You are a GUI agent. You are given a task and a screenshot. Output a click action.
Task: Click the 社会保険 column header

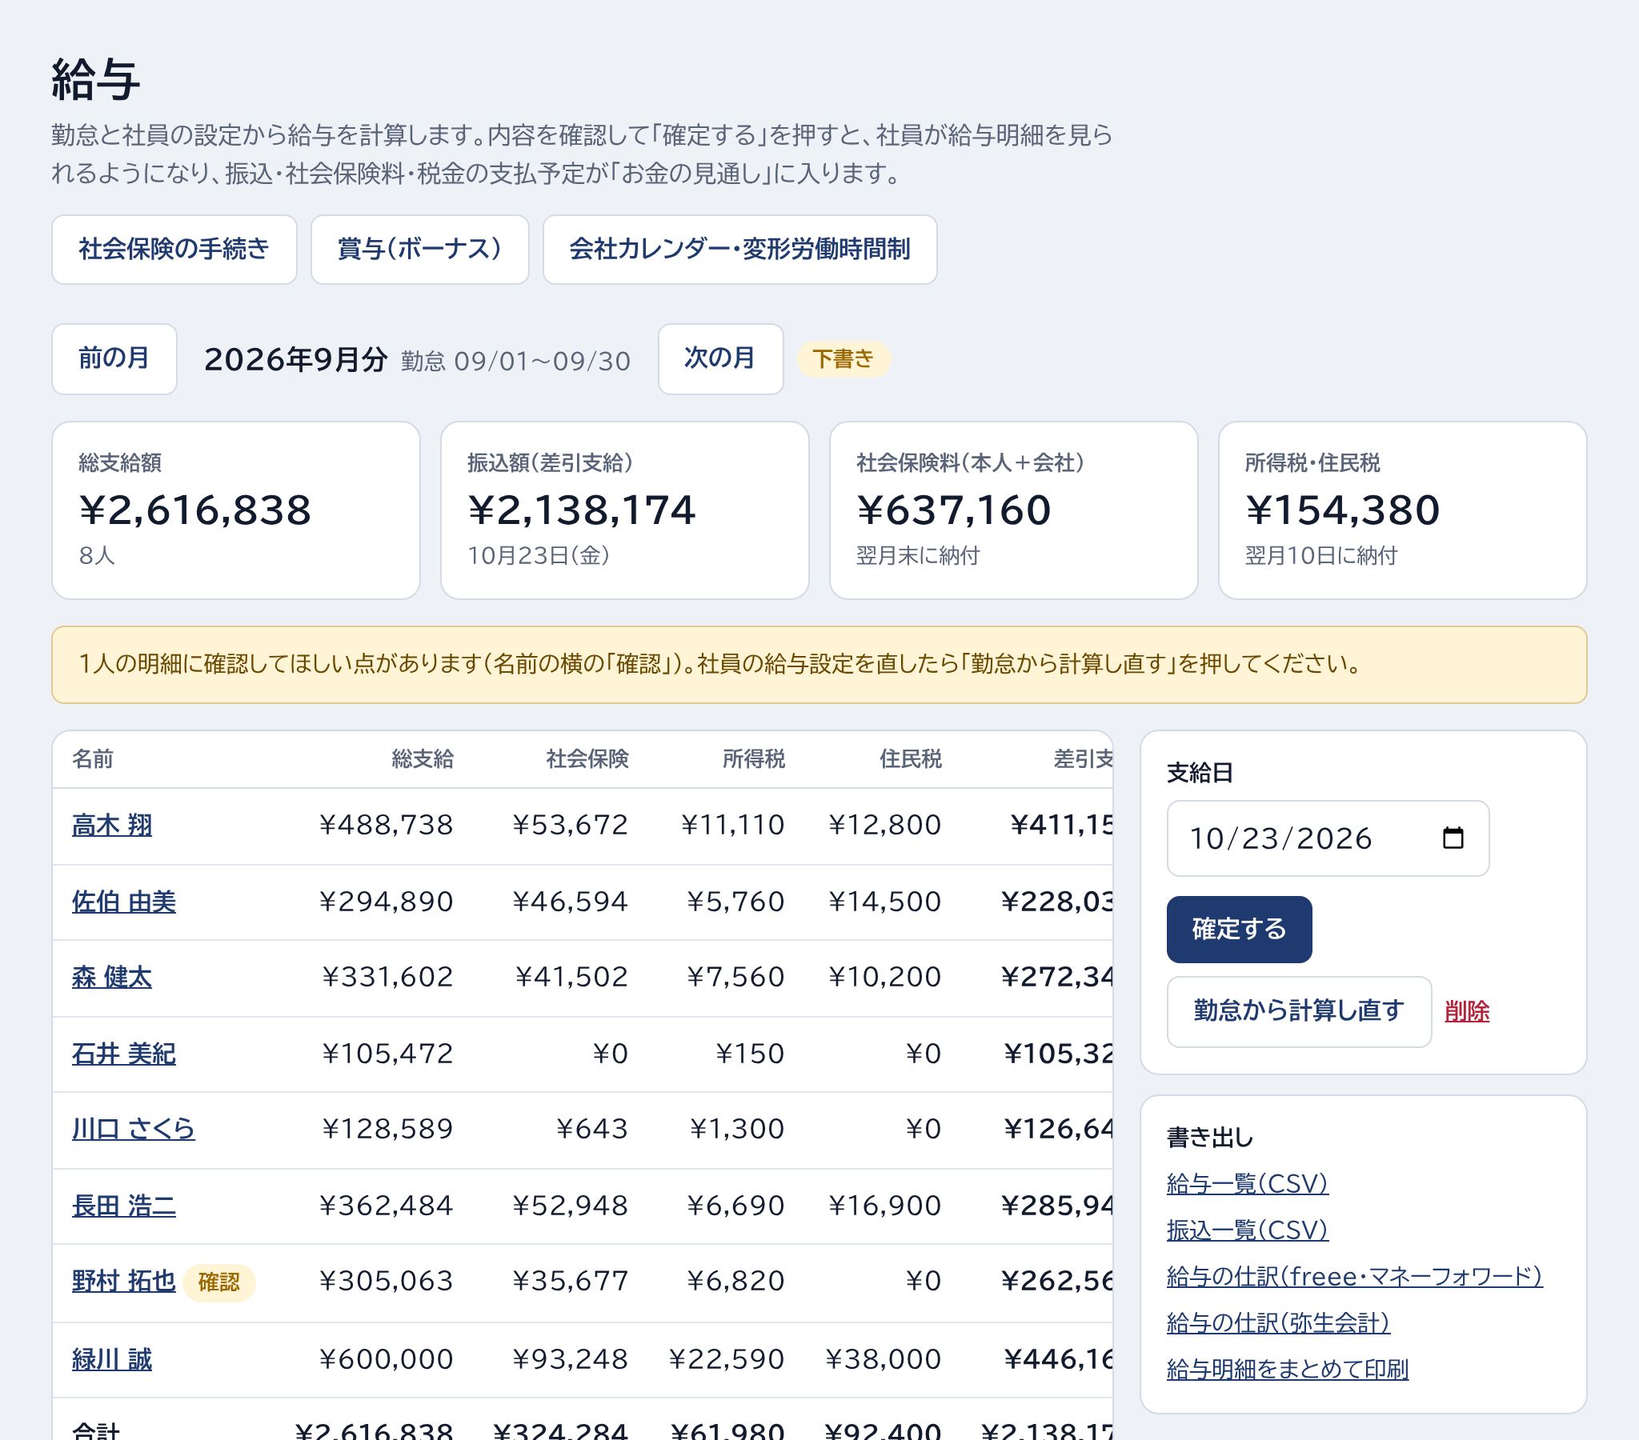coord(587,758)
